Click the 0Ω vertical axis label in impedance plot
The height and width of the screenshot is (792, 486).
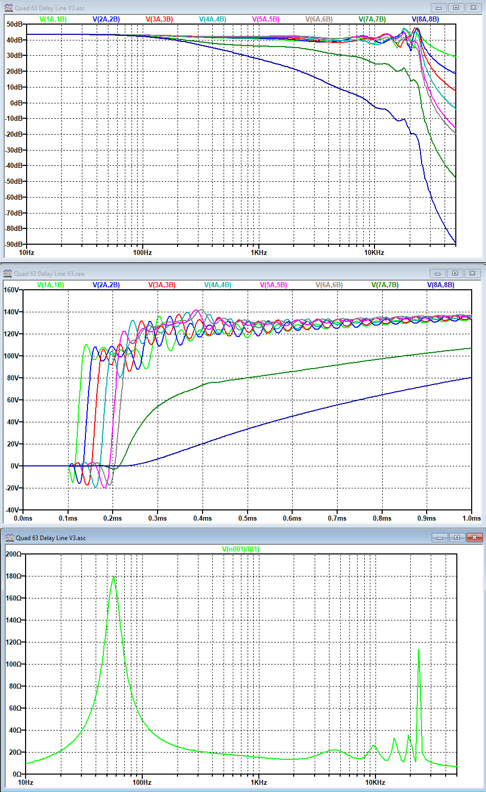coord(17,774)
